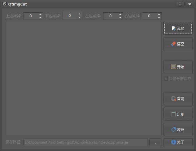Open the 源码 (Source code) tag button

[x=178, y=129]
